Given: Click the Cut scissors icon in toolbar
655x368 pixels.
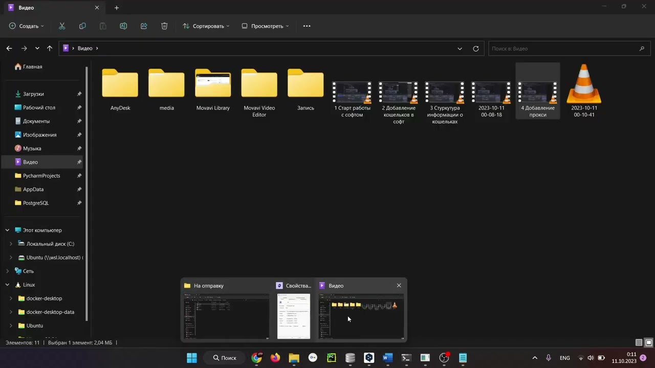Looking at the screenshot, I should click(x=62, y=26).
